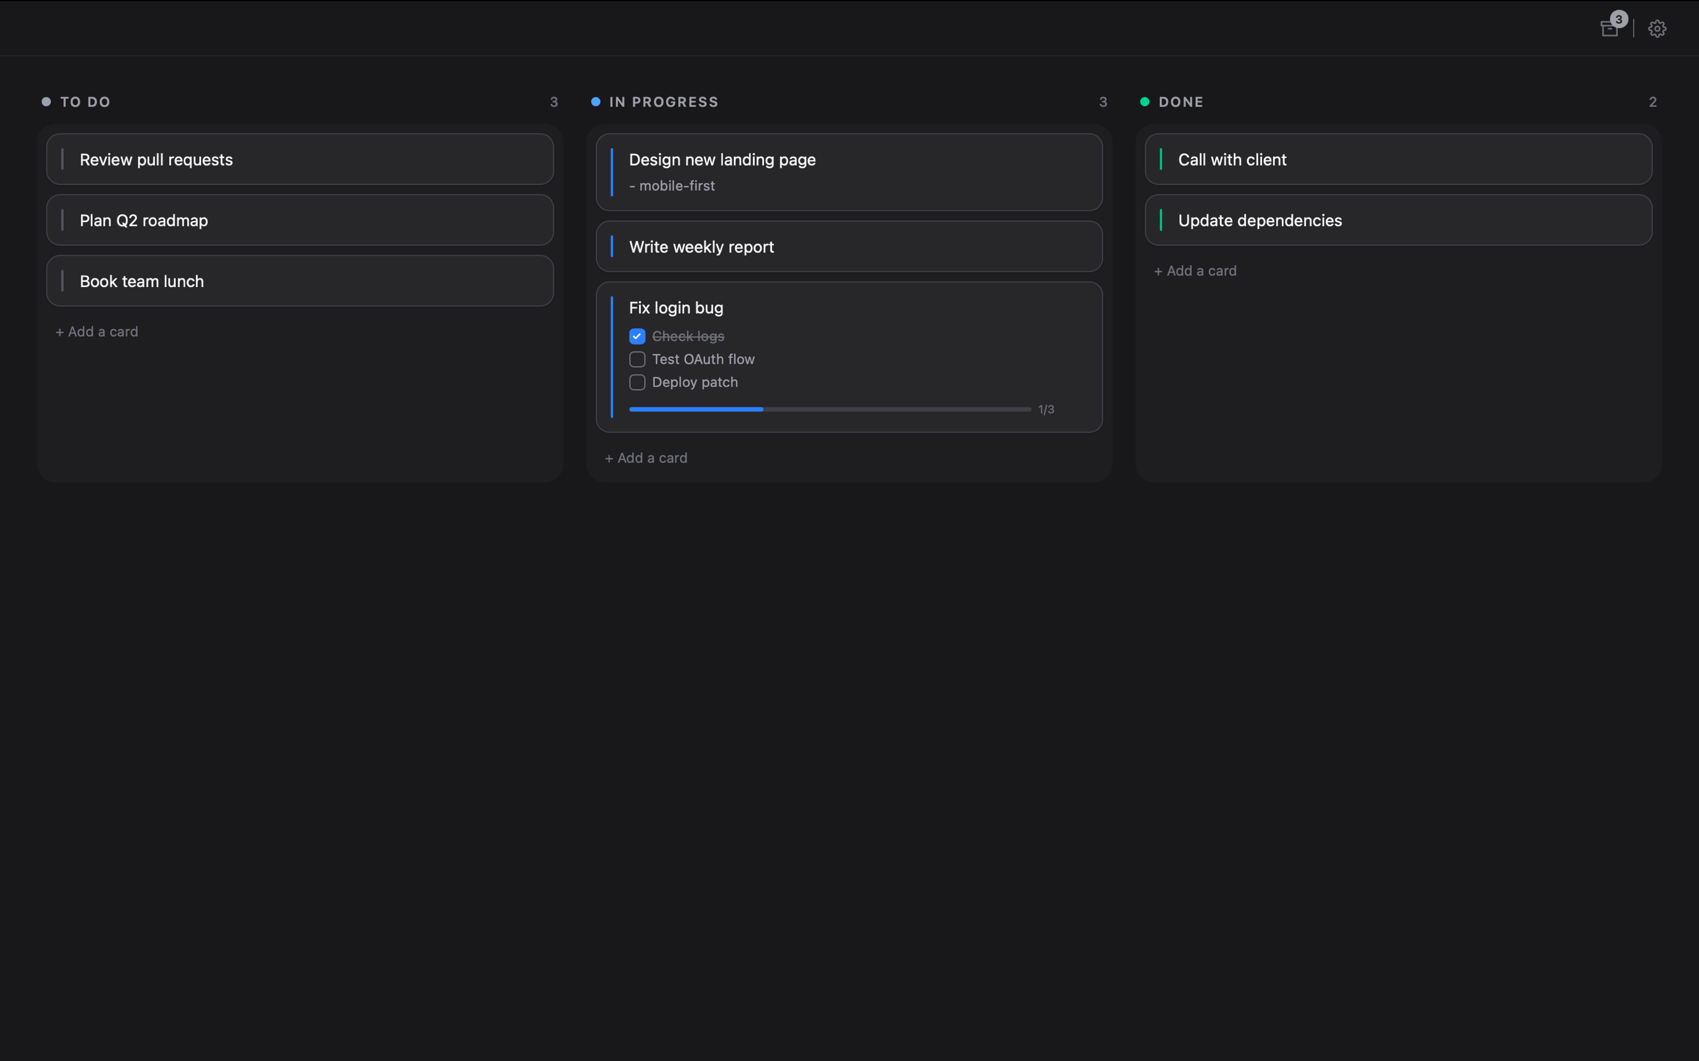The width and height of the screenshot is (1699, 1061).
Task: Click the archive count badge
Action: [x=1618, y=19]
